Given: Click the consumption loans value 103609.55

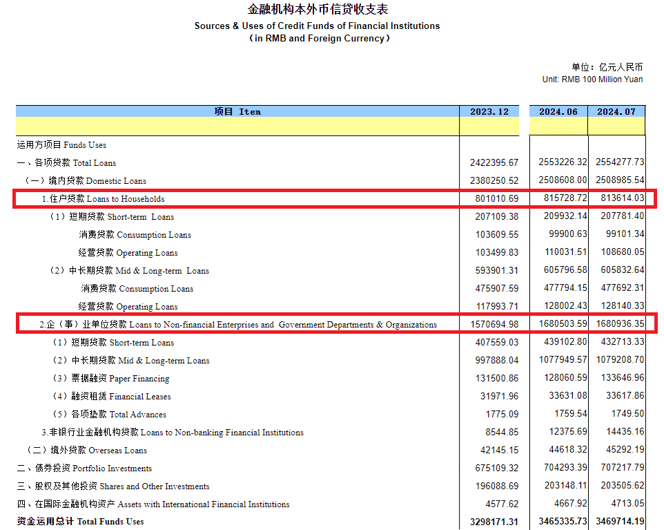Looking at the screenshot, I should tap(497, 234).
